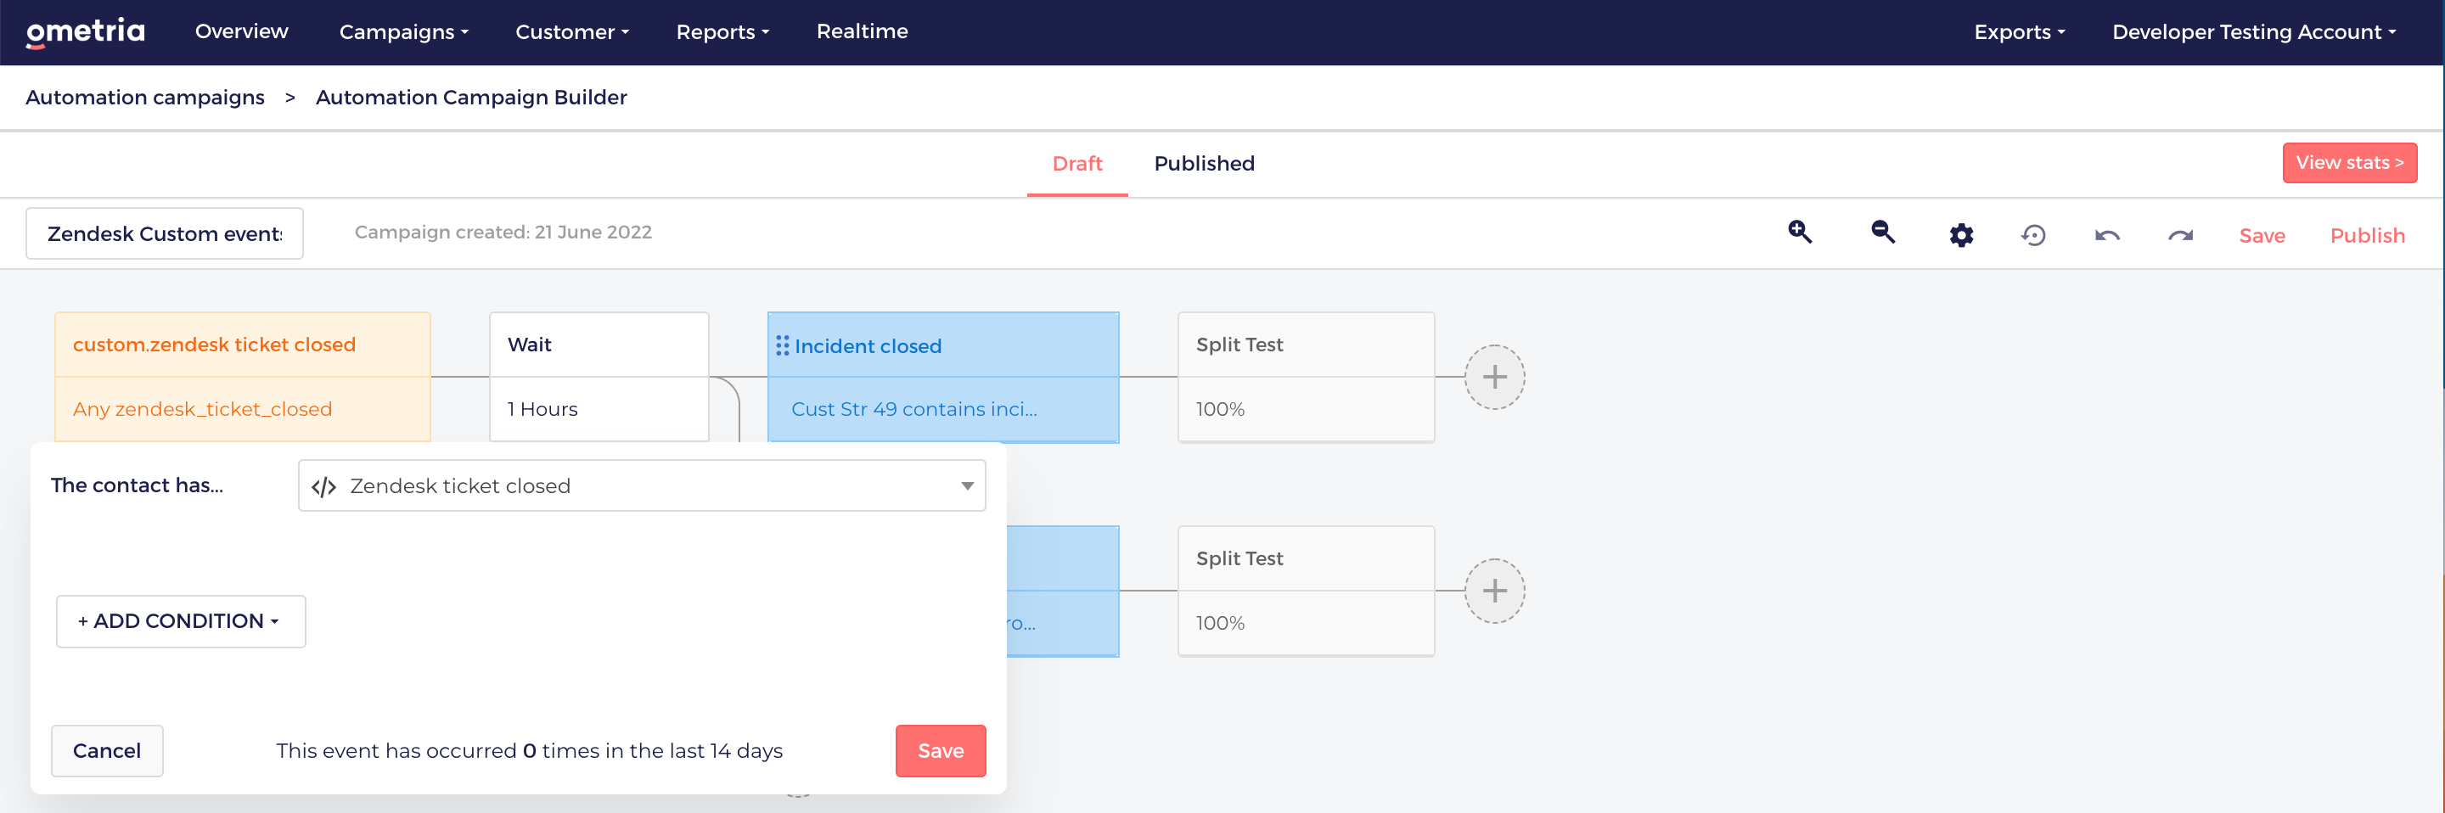
Task: Publish the campaign
Action: (2366, 235)
